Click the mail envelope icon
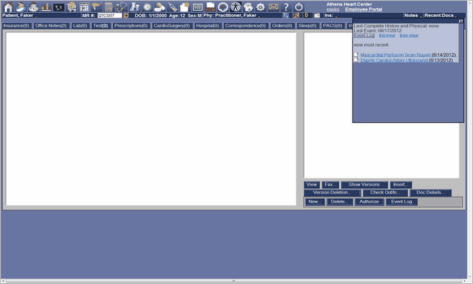This screenshot has height=284, width=473. pyautogui.click(x=273, y=6)
